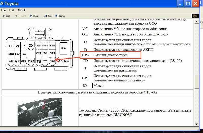Click the WA pin in connector diagram
The width and height of the screenshot is (203, 133).
[x=60, y=61]
